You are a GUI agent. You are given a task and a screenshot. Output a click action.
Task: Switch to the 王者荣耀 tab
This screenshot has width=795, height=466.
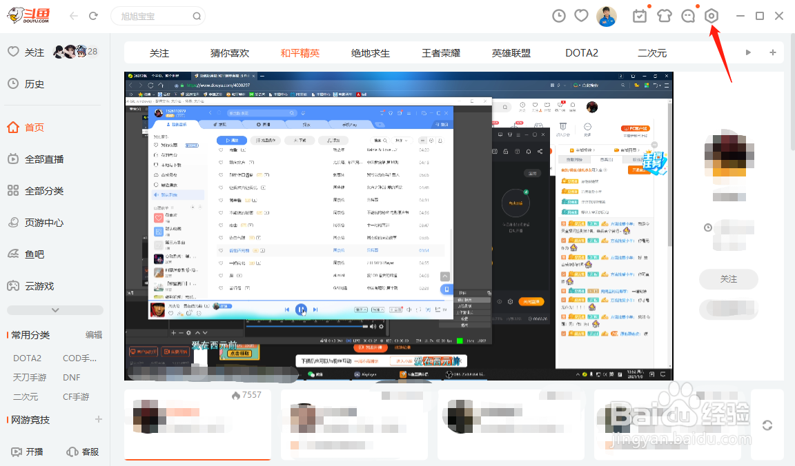pyautogui.click(x=441, y=53)
